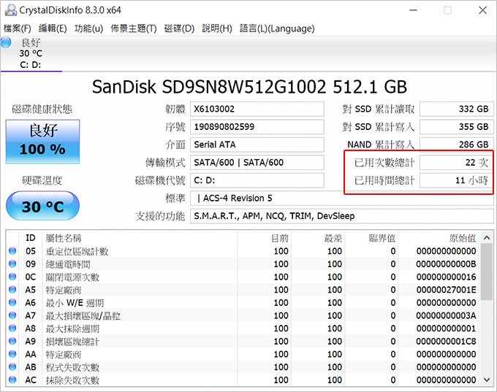Image resolution: width=497 pixels, height=392 pixels.
Task: Open the 功能(u) menu
Action: point(88,28)
